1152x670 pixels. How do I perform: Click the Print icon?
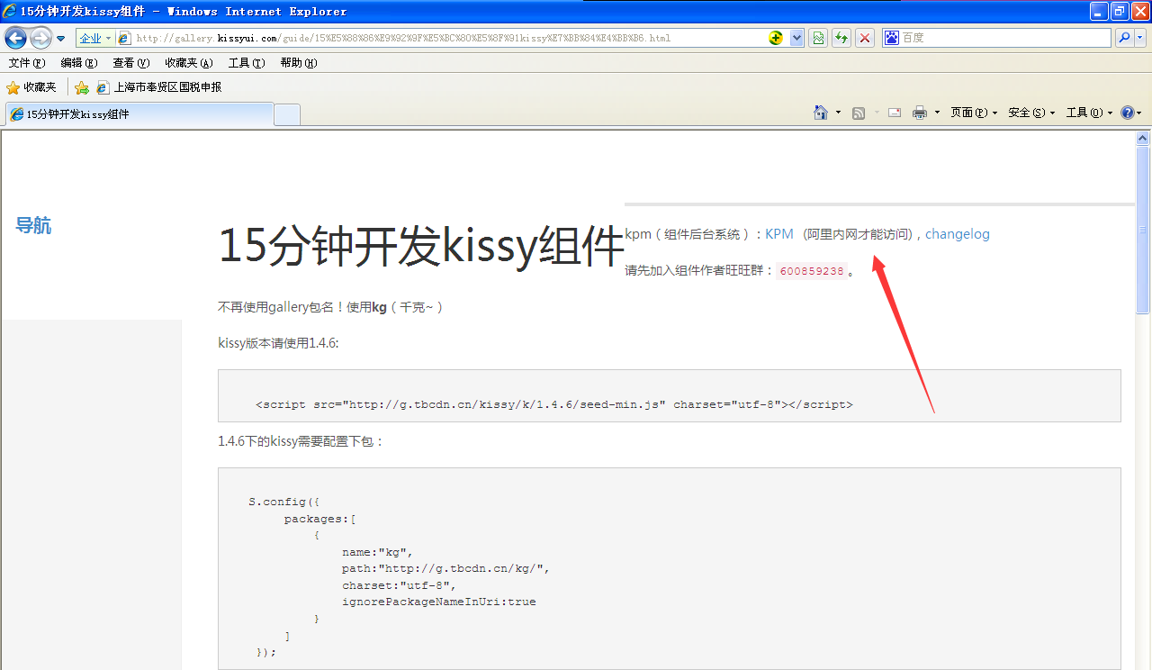(919, 113)
